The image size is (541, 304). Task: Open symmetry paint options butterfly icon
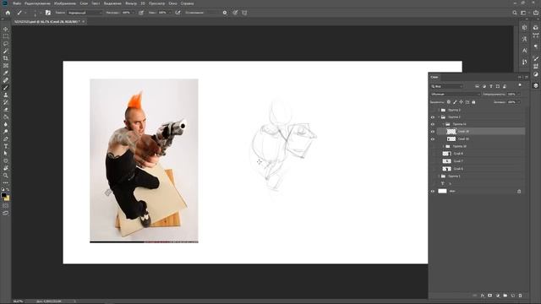[x=244, y=13]
